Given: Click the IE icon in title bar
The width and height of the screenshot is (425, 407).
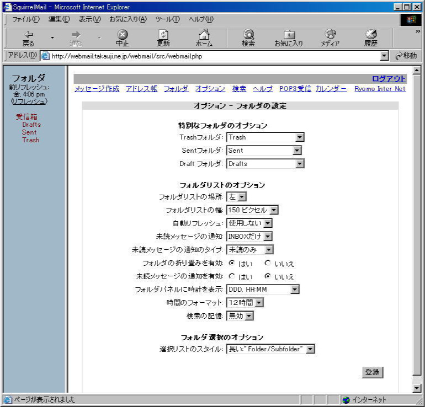Looking at the screenshot, I should coord(8,7).
